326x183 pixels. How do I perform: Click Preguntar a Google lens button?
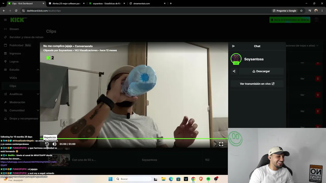pyautogui.click(x=284, y=11)
